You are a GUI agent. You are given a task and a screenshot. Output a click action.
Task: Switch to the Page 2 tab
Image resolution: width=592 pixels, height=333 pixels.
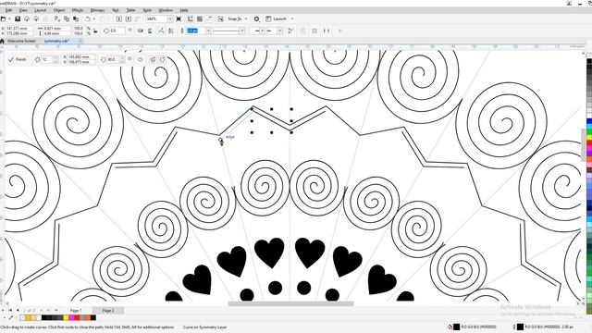(x=108, y=311)
